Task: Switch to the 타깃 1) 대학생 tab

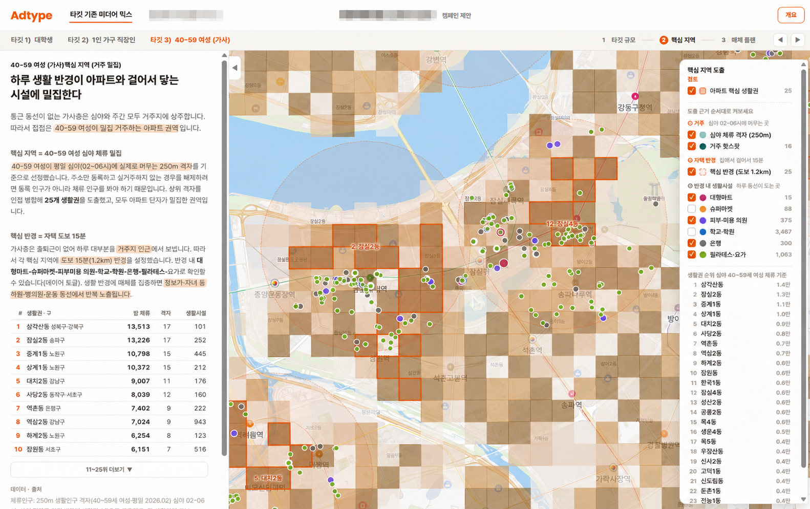Action: [32, 40]
